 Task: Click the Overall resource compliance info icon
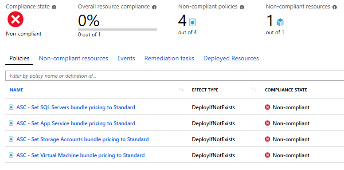pos(154,7)
